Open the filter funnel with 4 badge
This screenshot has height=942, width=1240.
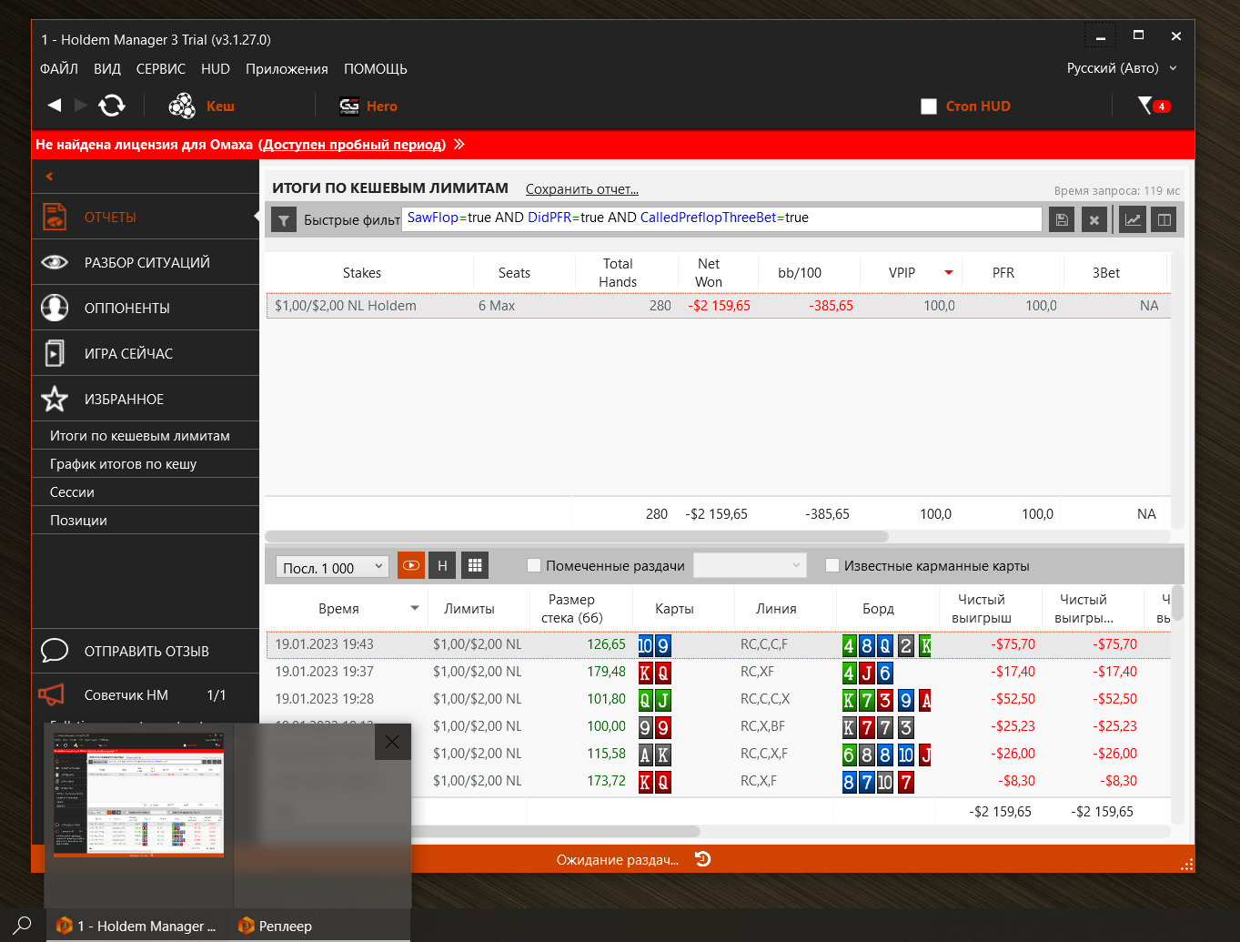click(x=1154, y=106)
